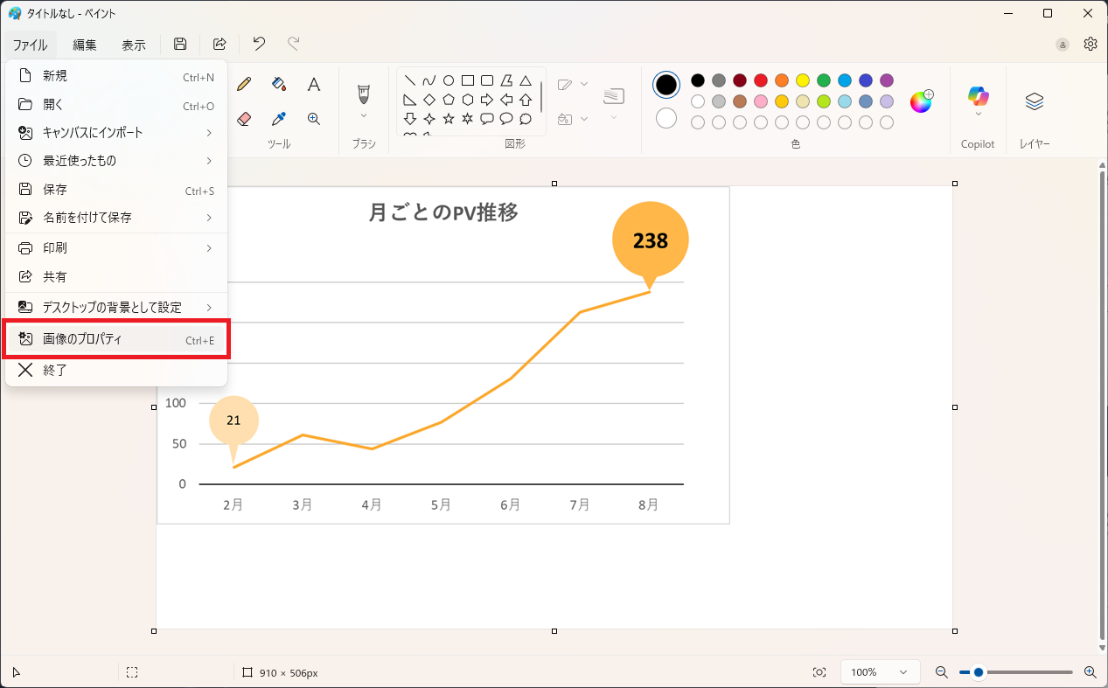Select the Text tool
Screen dimensions: 1108x688
314,84
